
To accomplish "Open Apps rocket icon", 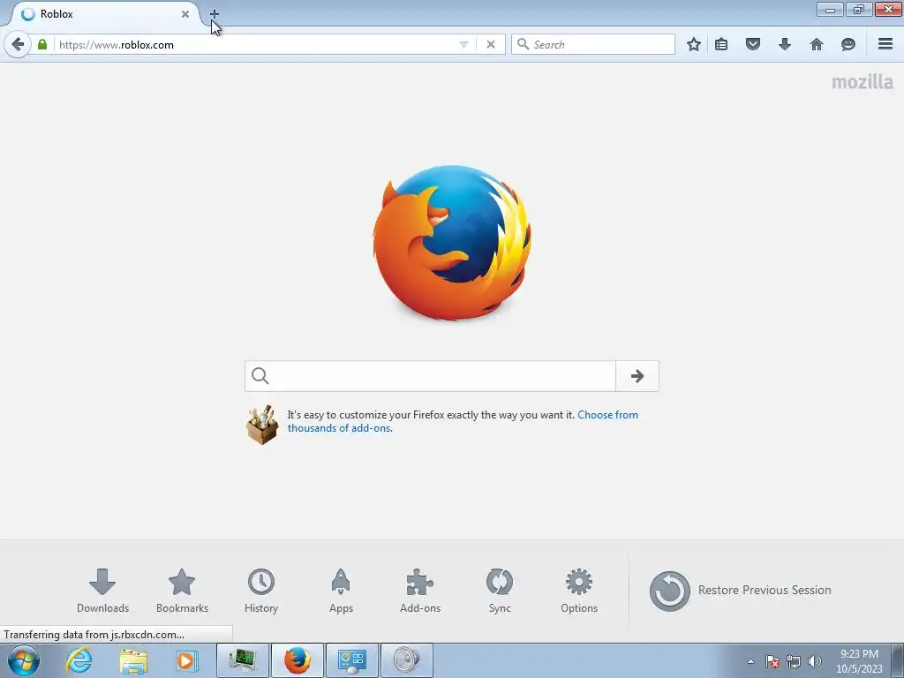I will (341, 591).
